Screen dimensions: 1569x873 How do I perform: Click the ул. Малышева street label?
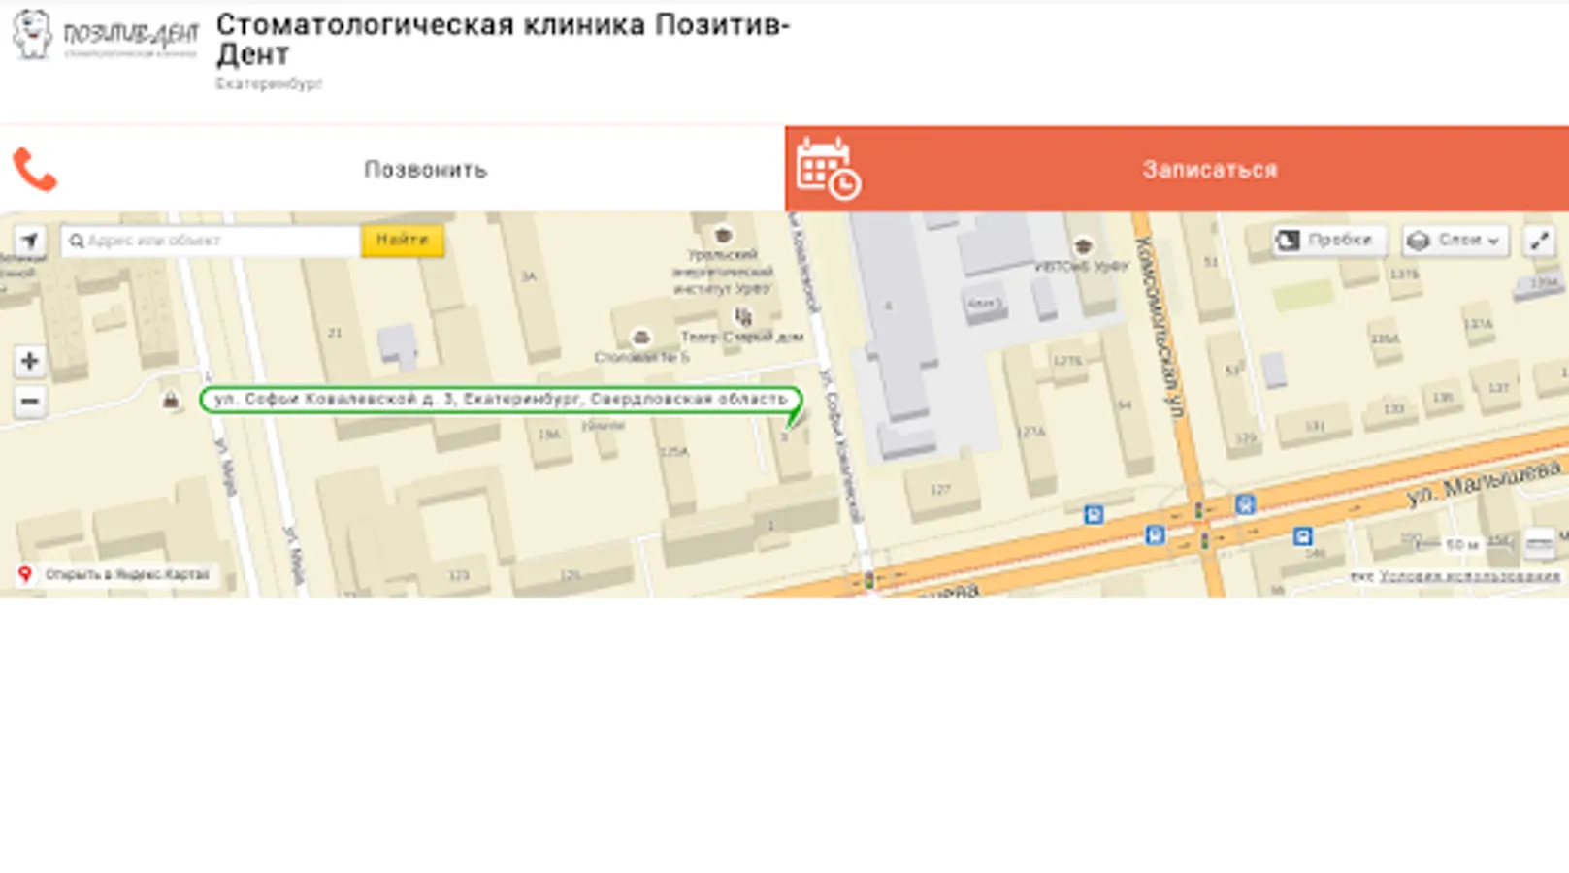pos(1483,482)
